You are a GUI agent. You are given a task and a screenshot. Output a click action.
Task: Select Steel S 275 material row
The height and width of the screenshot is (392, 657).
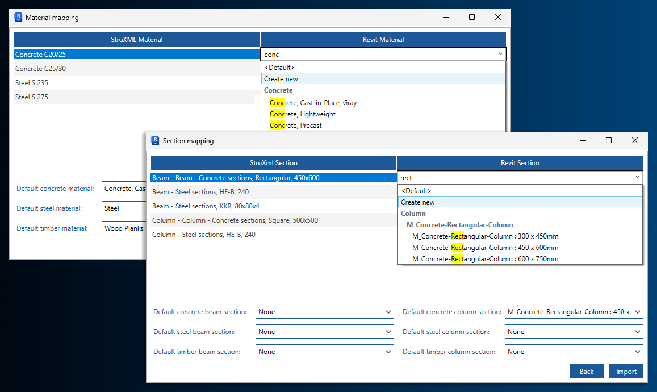134,97
